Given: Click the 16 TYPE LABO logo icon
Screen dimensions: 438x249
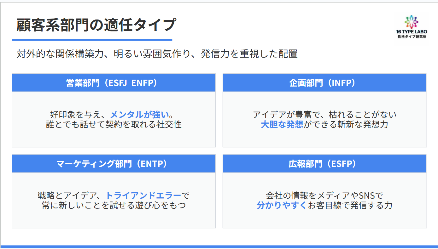Looking at the screenshot, I should click(x=411, y=22).
